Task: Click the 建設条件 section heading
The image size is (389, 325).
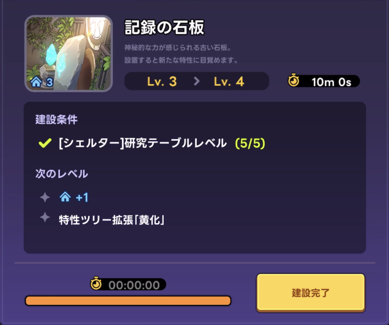Action: (x=56, y=120)
